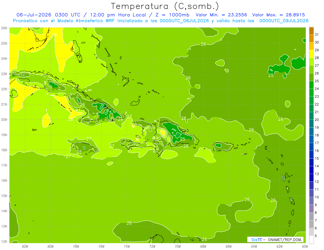Click the color-scale swatch between 19 and 20

[x=311, y=124]
